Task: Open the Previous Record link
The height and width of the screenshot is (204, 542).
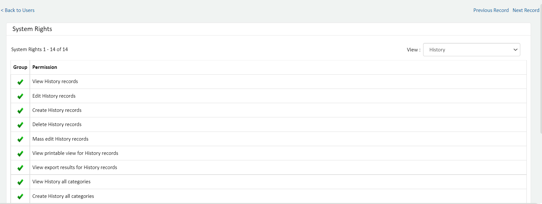Action: pyautogui.click(x=491, y=10)
